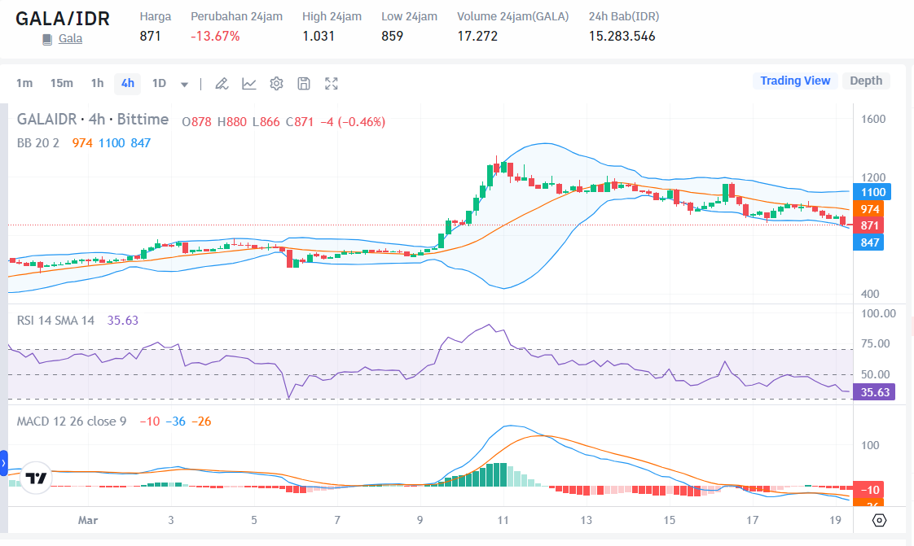The height and width of the screenshot is (546, 914).
Task: Open time axis settings hexagon icon
Action: pyautogui.click(x=879, y=520)
